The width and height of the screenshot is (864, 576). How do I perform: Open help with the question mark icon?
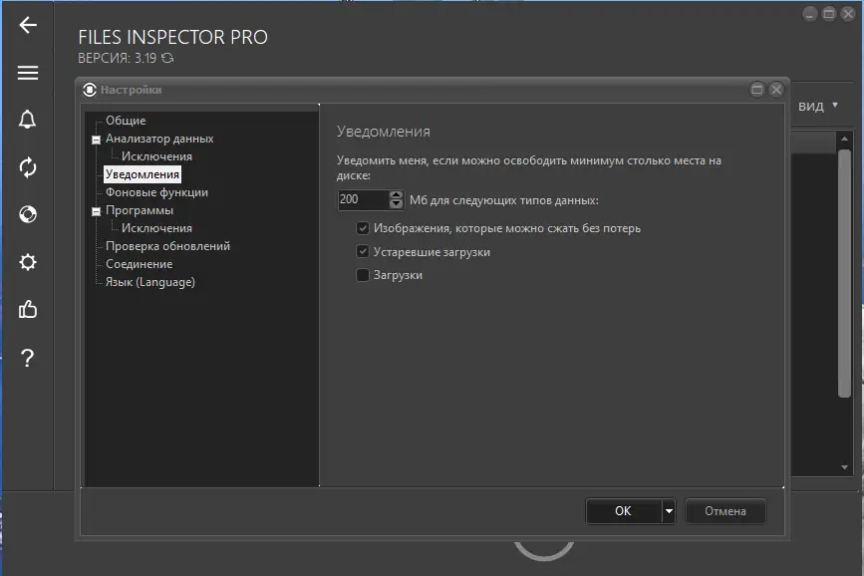28,359
